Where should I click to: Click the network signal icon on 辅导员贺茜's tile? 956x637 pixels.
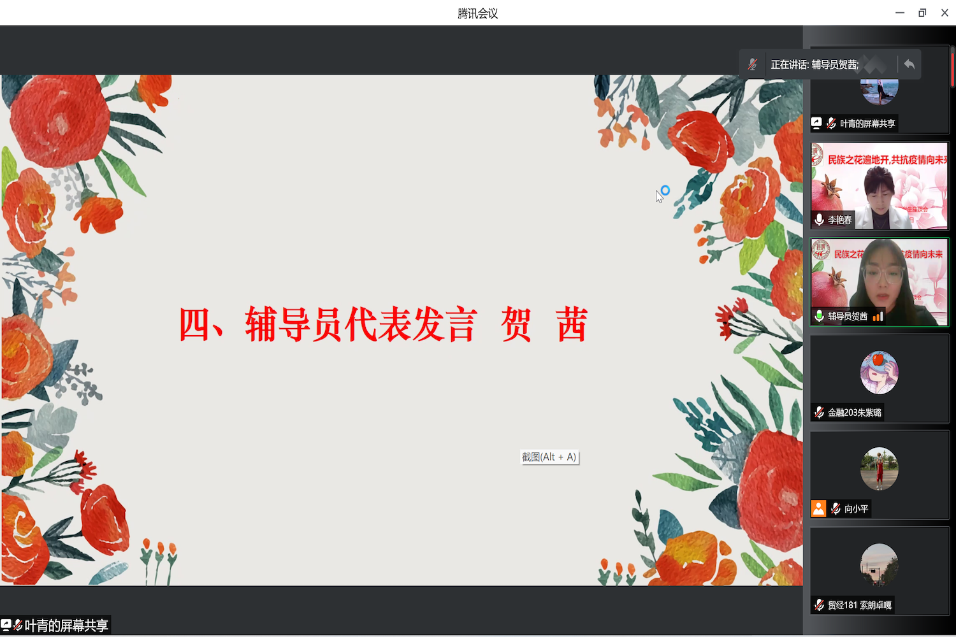(x=878, y=315)
